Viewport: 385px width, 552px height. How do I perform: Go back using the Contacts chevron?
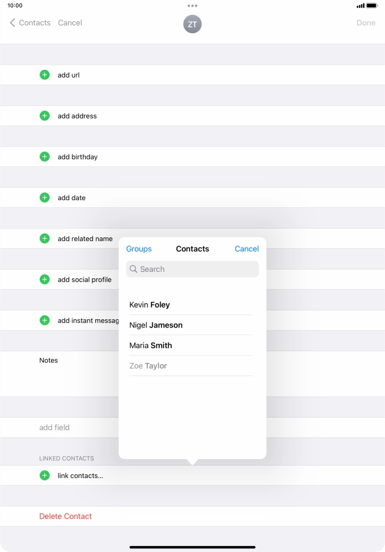coord(30,23)
